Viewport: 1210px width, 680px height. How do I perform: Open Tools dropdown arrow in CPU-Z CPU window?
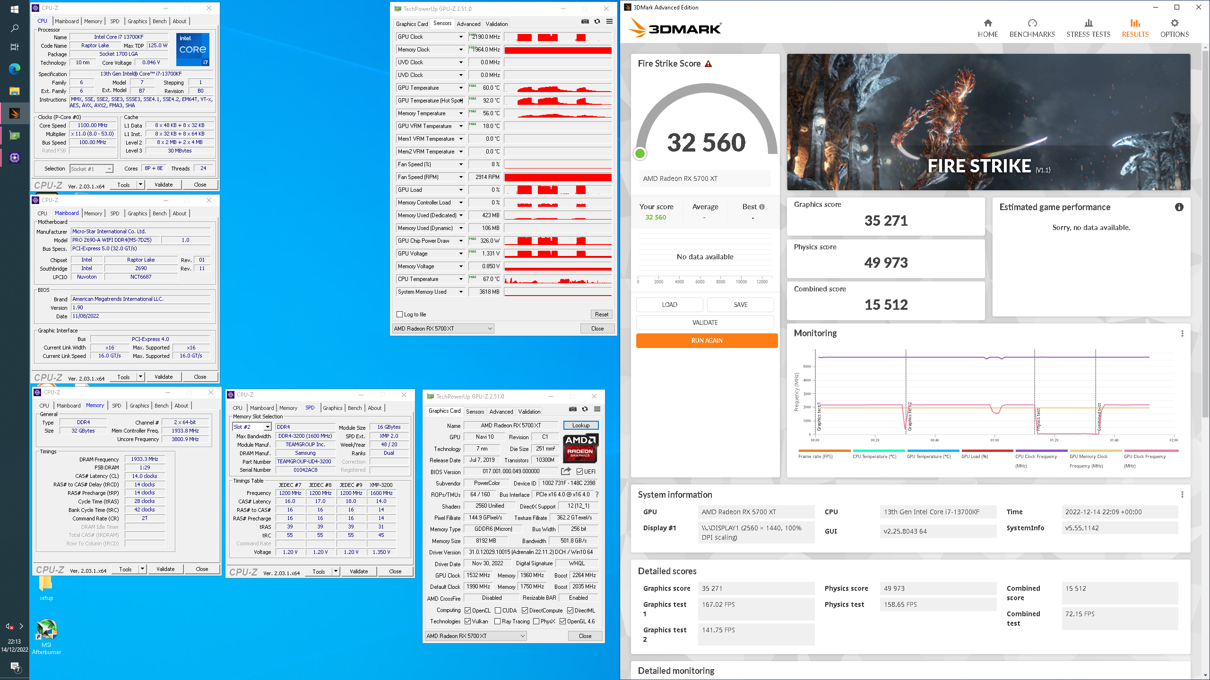(x=140, y=185)
